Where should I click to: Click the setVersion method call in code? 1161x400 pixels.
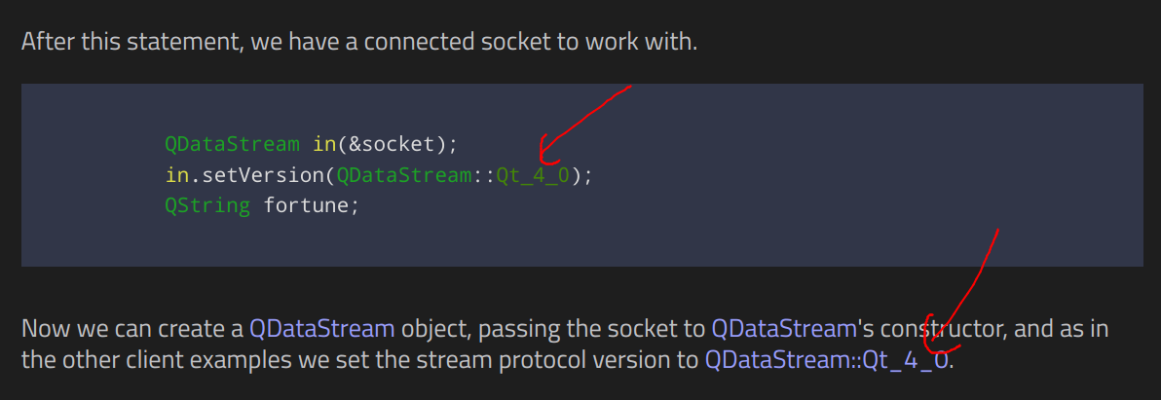258,176
